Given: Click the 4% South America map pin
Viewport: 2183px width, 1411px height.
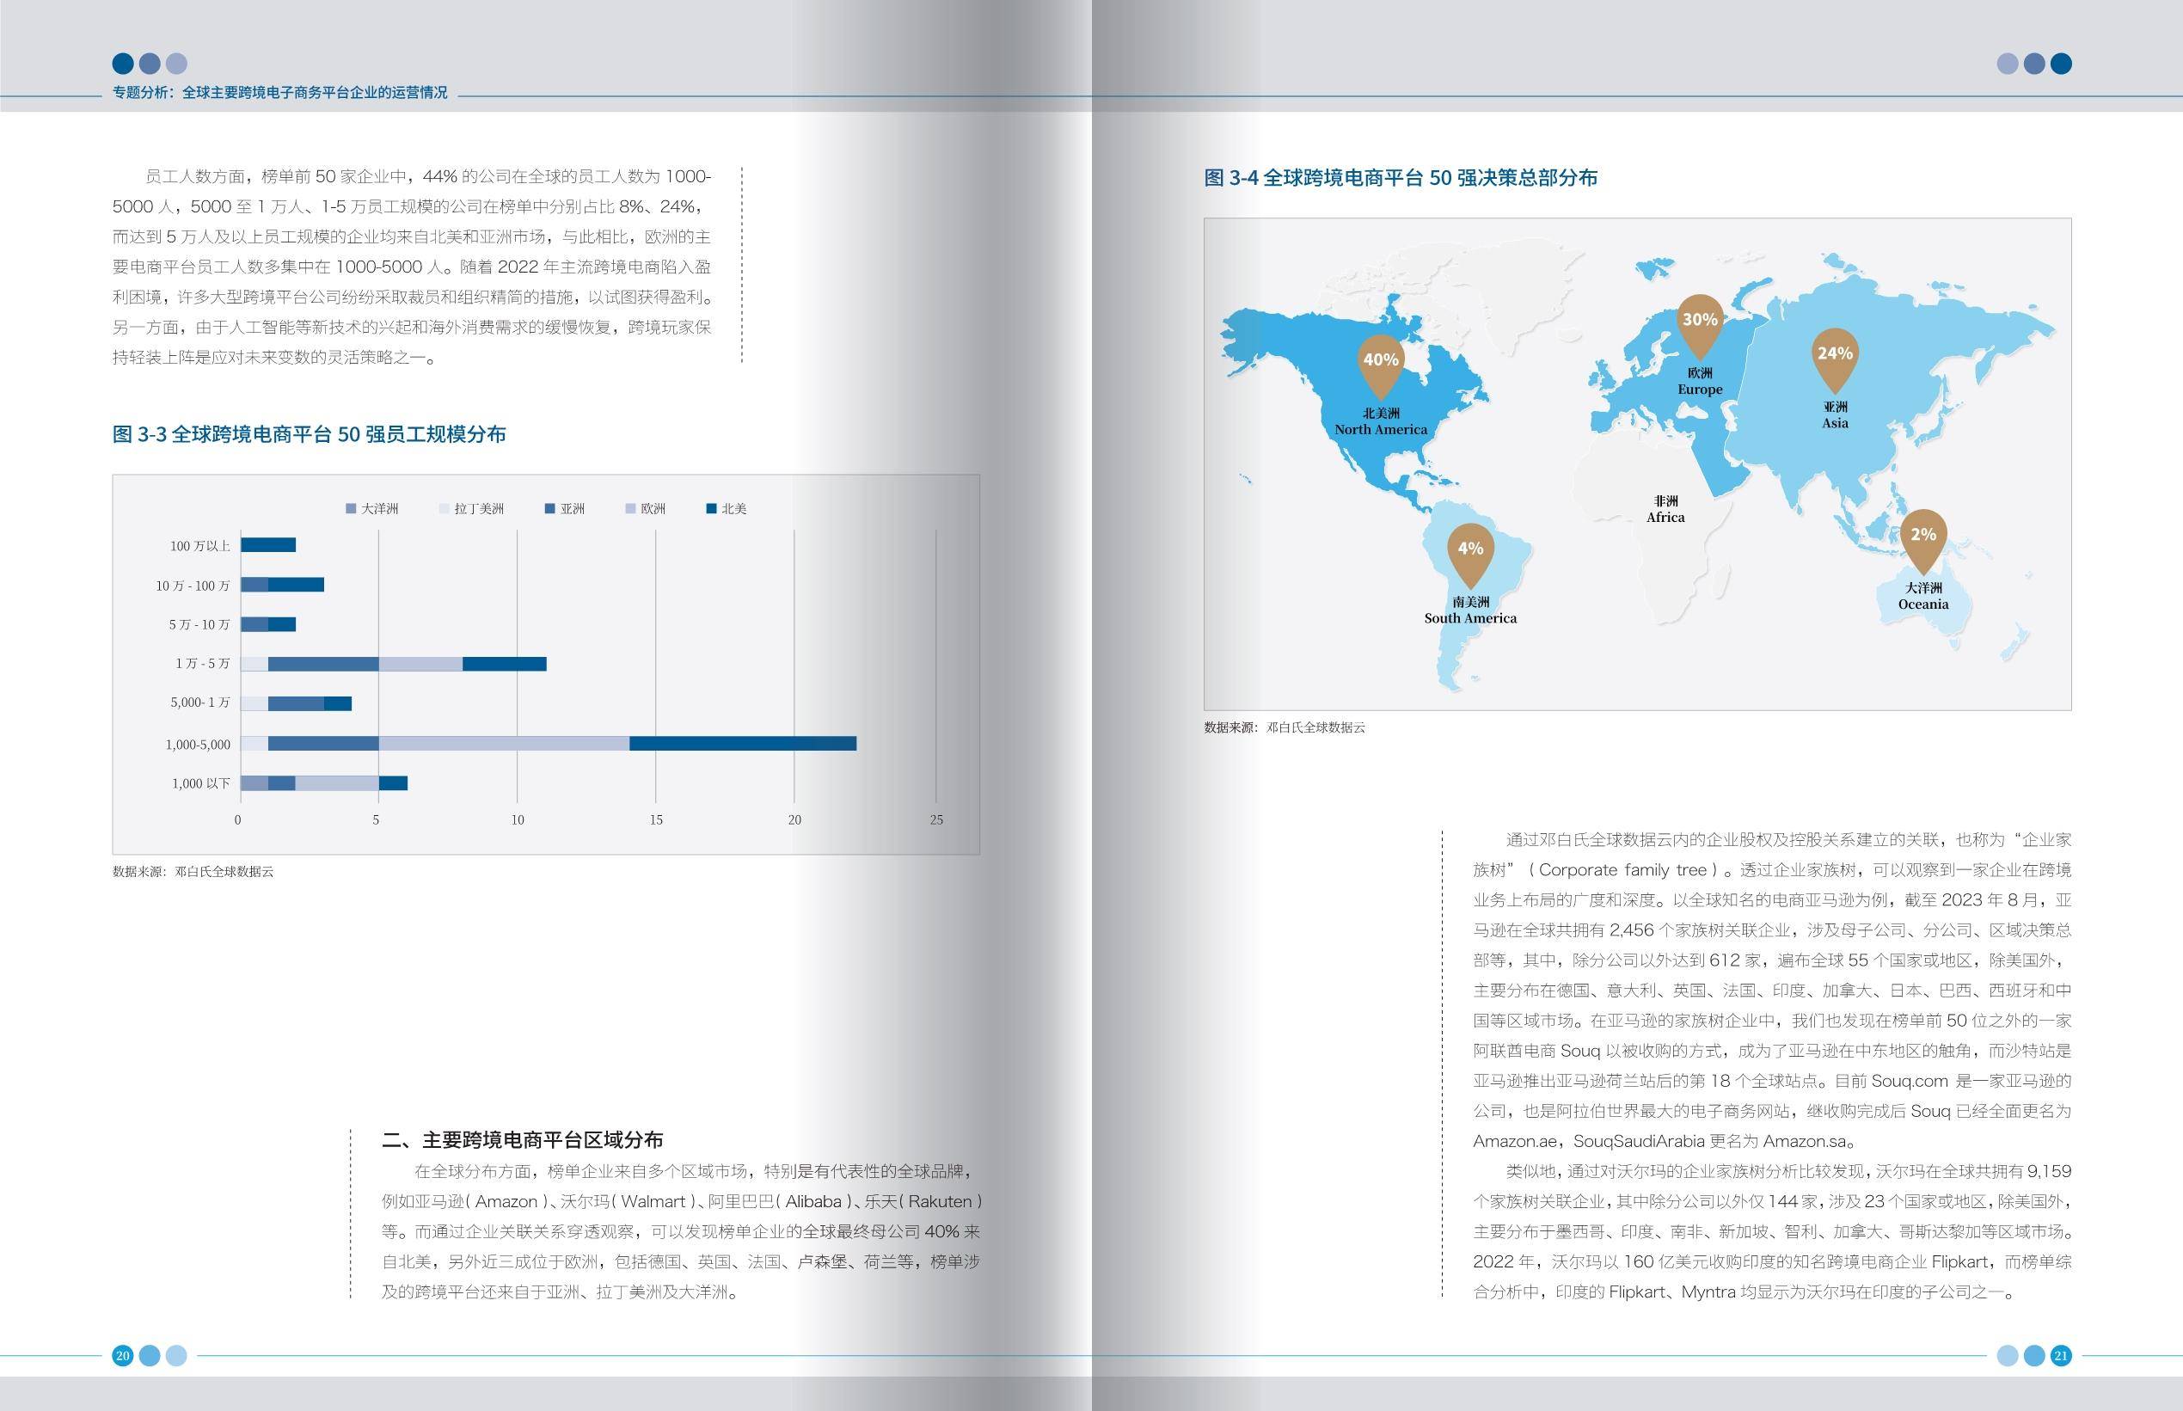Looking at the screenshot, I should (x=1470, y=555).
